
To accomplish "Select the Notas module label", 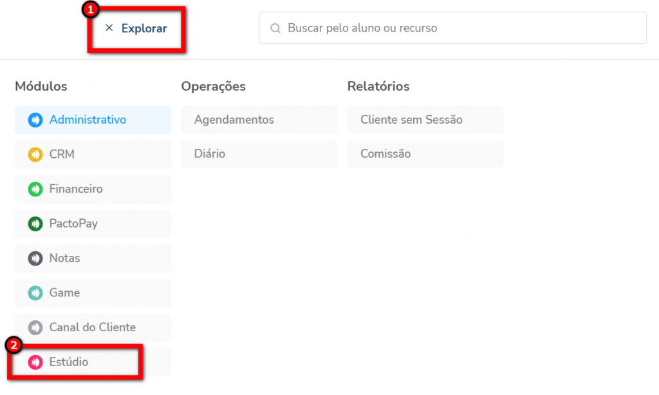I will pyautogui.click(x=65, y=258).
